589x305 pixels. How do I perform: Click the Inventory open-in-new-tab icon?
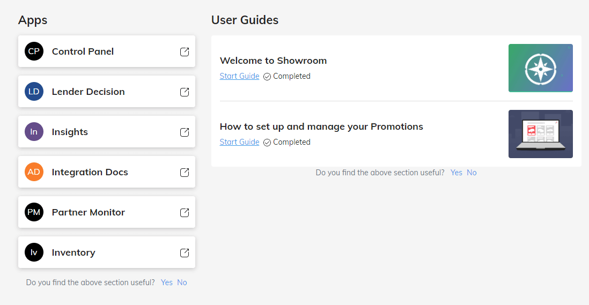coord(185,252)
